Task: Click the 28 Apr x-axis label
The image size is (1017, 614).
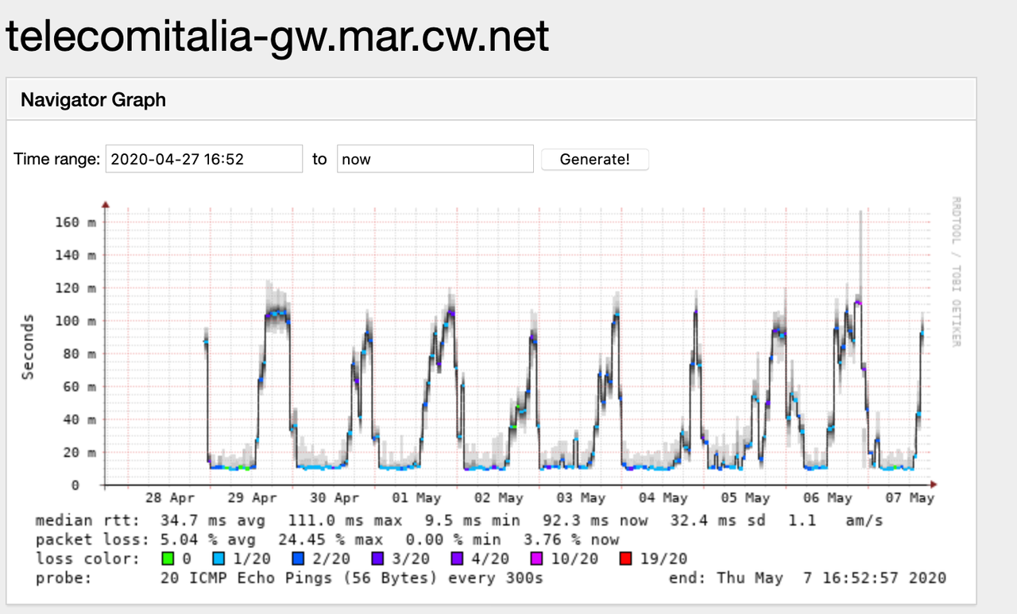Action: [170, 498]
